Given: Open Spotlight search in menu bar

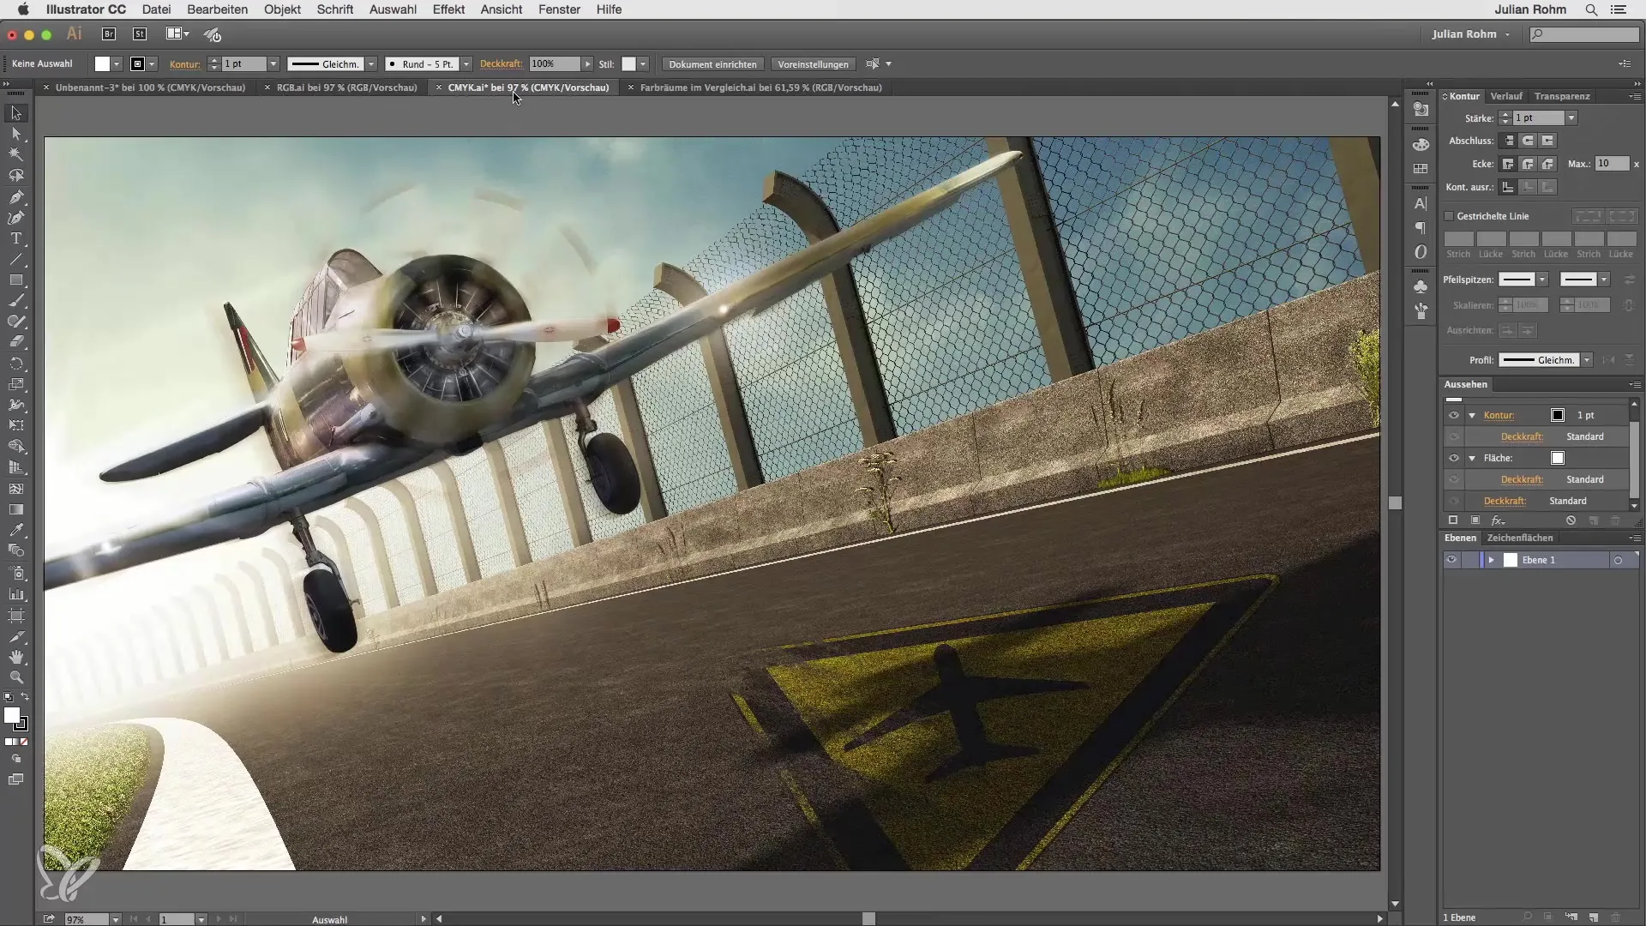Looking at the screenshot, I should 1591,9.
